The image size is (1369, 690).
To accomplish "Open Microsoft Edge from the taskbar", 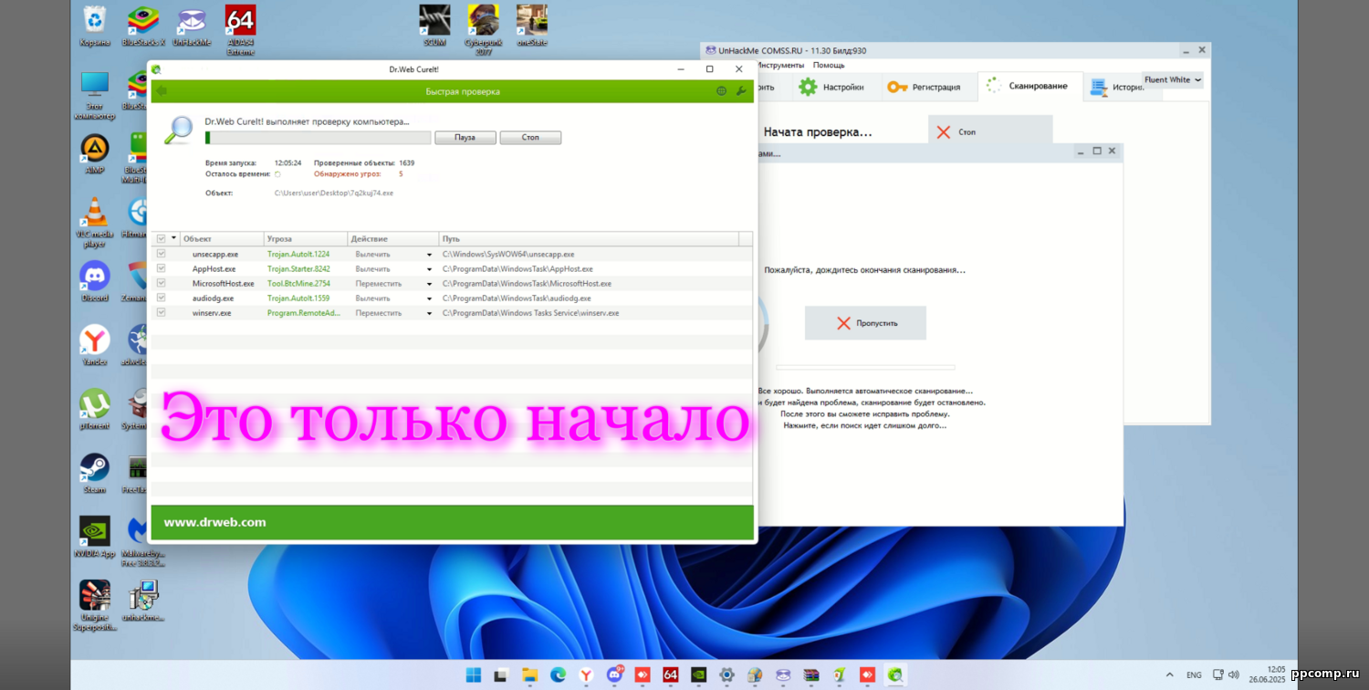I will tap(558, 674).
